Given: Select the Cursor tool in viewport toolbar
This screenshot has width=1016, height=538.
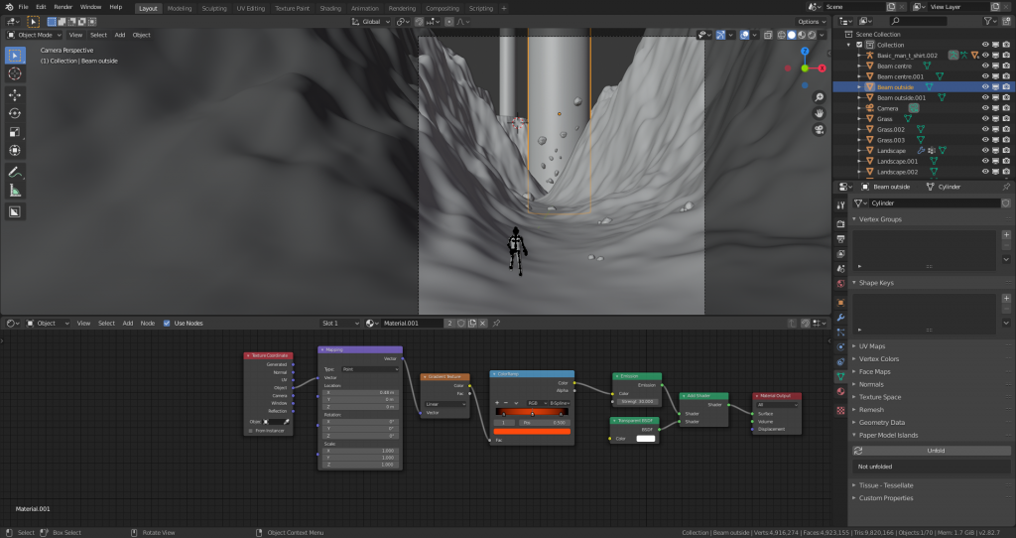Looking at the screenshot, I should coord(15,73).
